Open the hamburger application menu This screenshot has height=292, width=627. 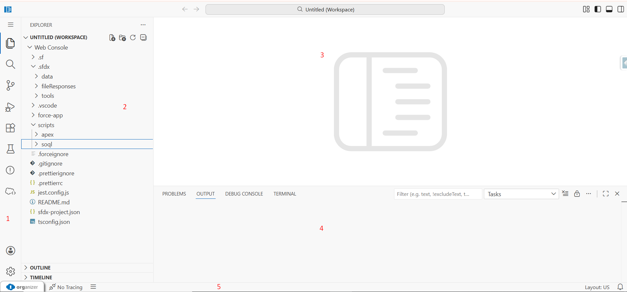(x=10, y=25)
